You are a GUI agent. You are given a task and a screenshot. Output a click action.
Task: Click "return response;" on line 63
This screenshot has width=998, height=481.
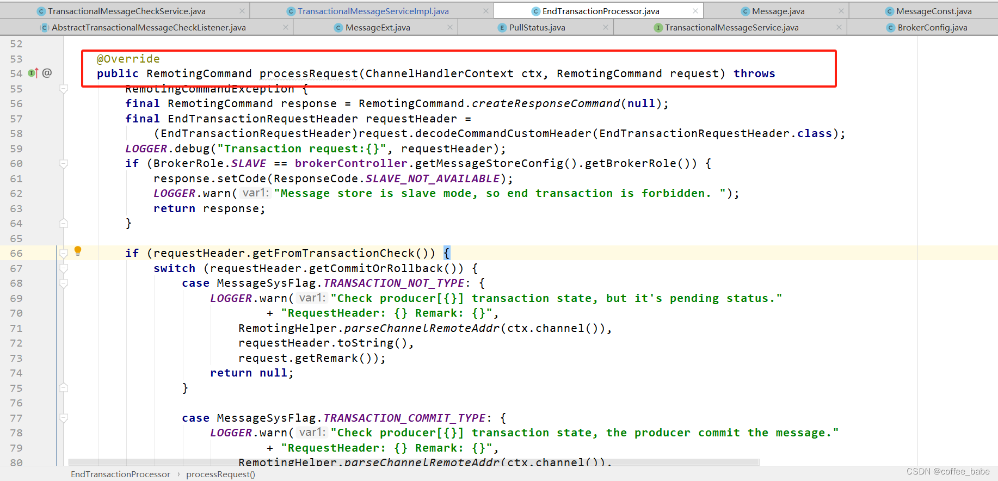pyautogui.click(x=210, y=208)
